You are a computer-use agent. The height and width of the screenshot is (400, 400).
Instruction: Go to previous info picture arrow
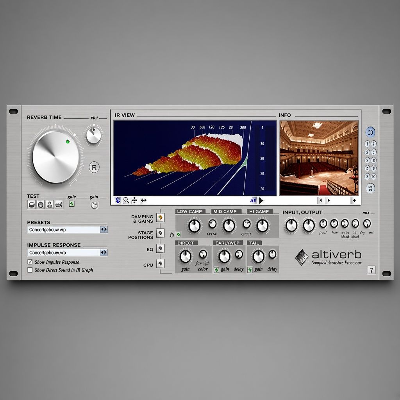click(x=321, y=200)
